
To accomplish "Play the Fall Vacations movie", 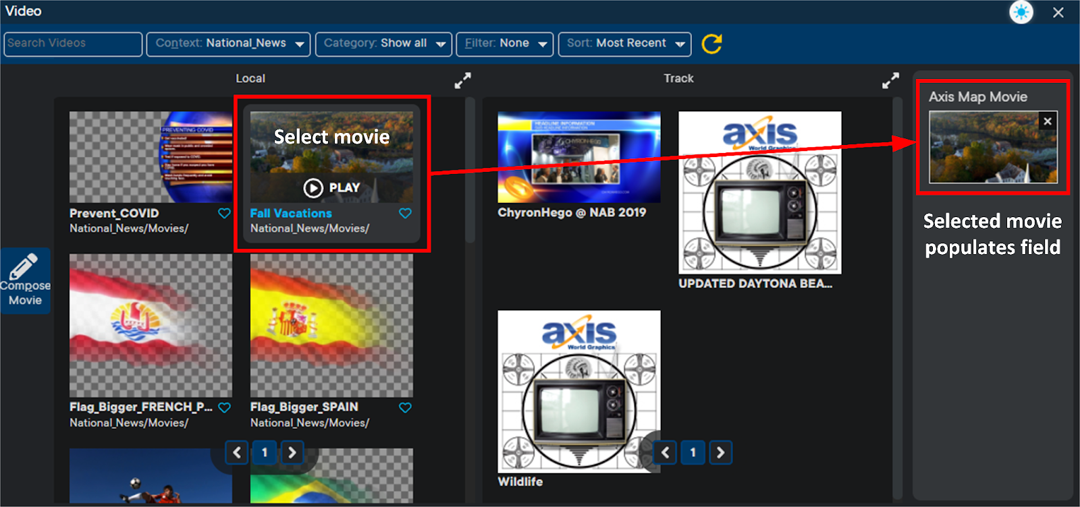I will pos(331,187).
